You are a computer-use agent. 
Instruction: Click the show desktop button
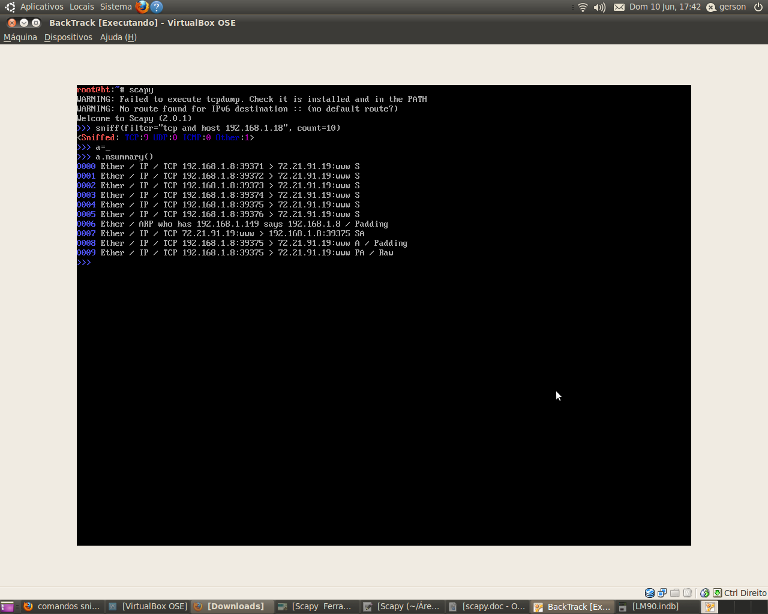point(7,607)
